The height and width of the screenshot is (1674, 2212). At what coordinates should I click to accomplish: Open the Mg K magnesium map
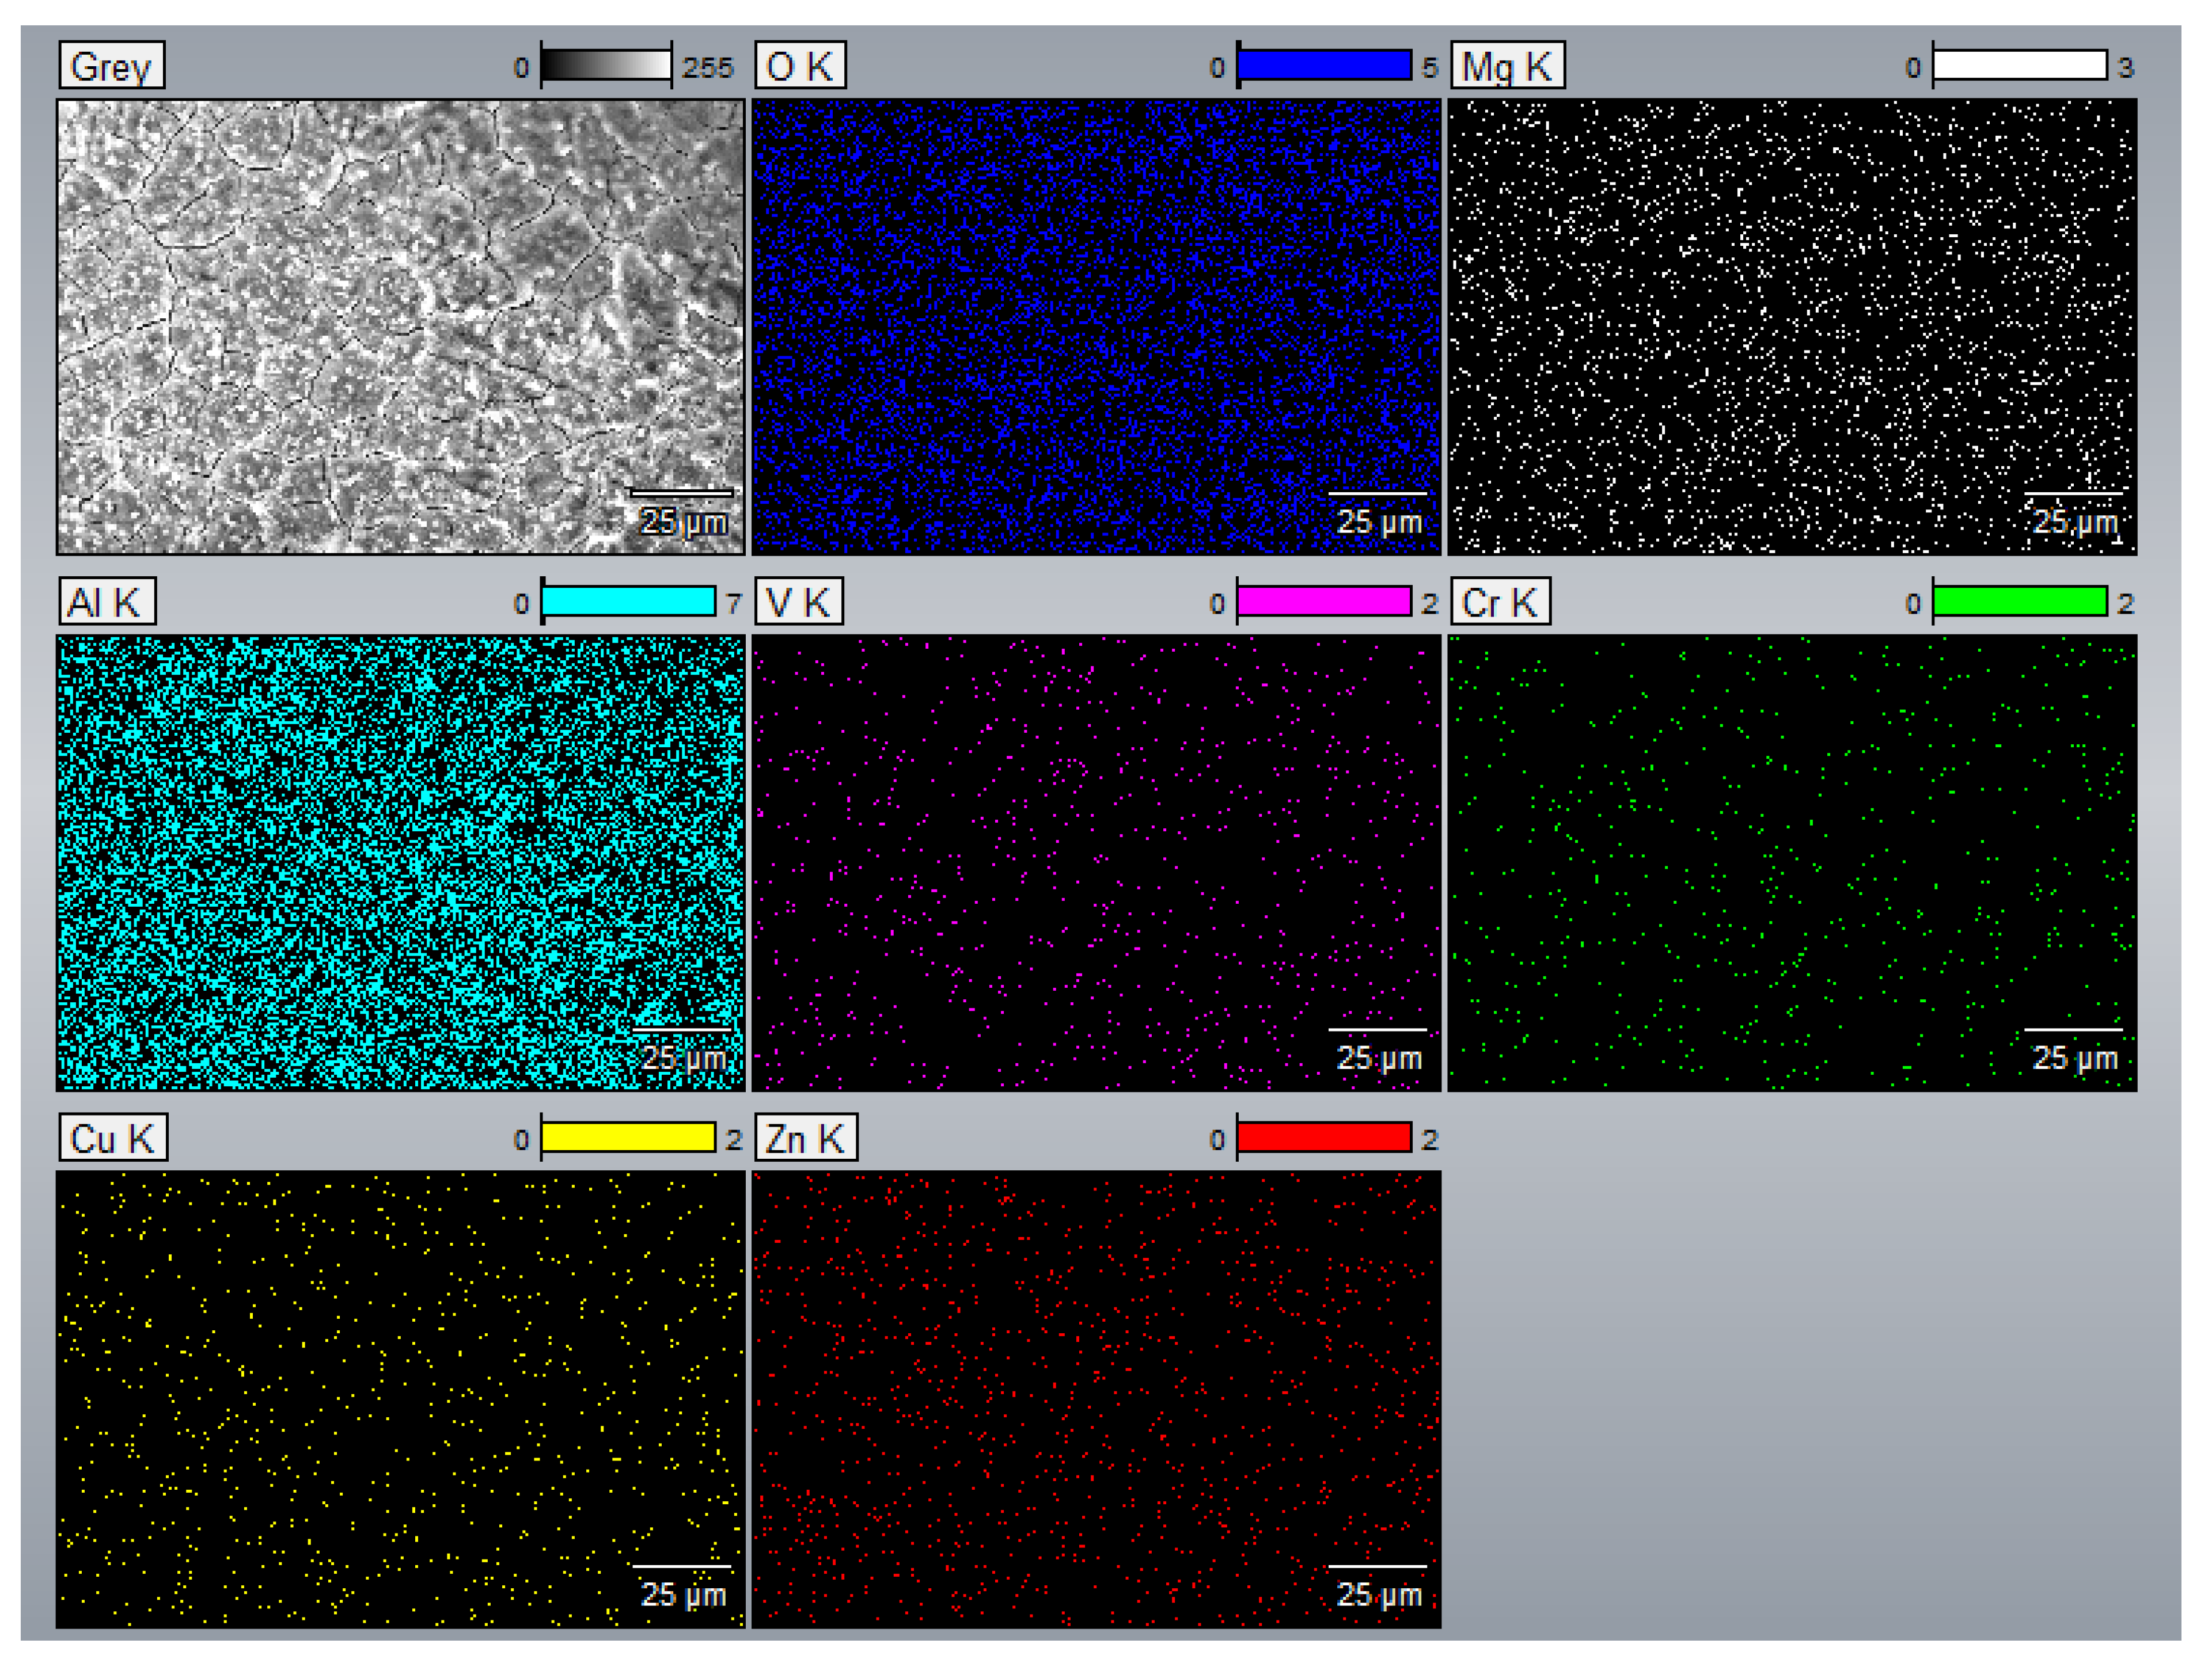click(1792, 326)
